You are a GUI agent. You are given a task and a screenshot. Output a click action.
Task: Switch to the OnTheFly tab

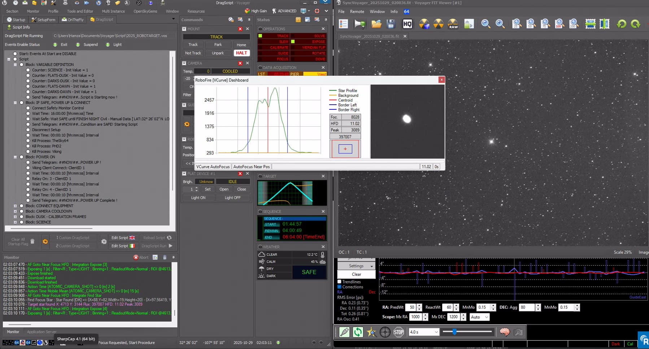73,19
